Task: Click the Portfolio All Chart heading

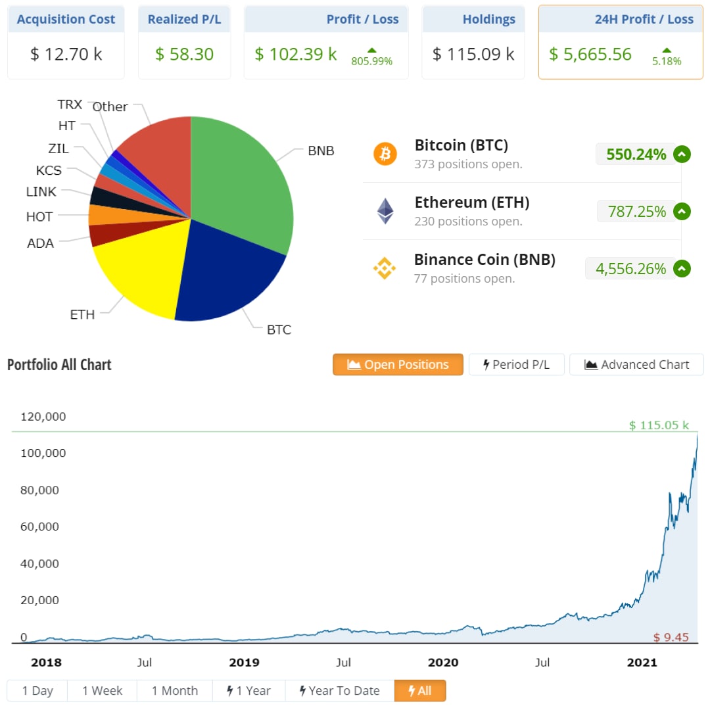Action: point(59,365)
